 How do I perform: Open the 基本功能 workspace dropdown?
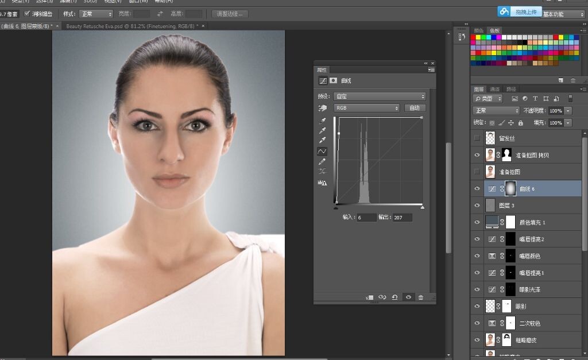[563, 14]
